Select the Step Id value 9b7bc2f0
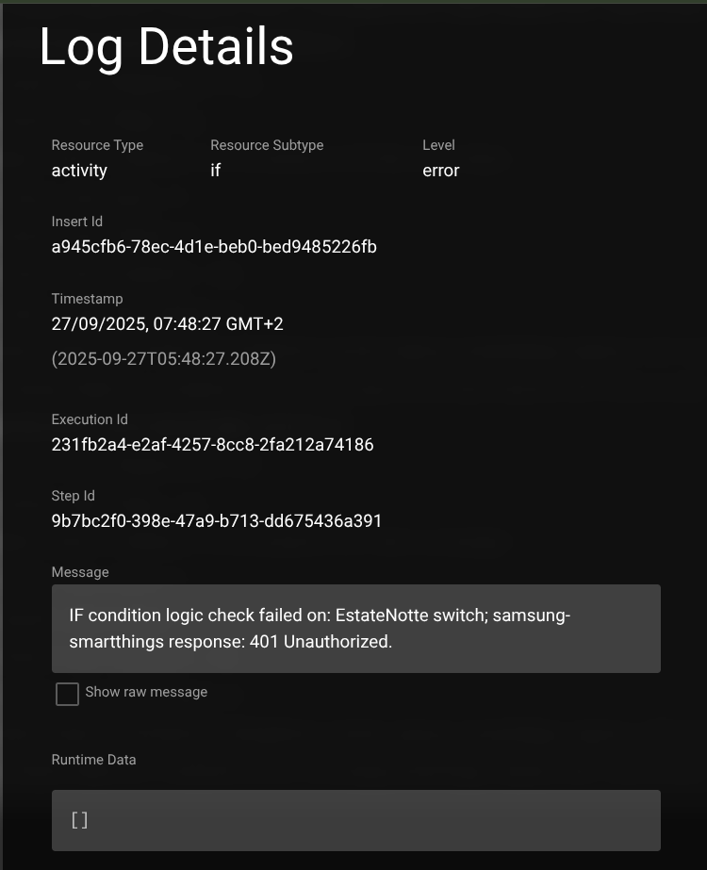This screenshot has height=870, width=707. coord(216,520)
